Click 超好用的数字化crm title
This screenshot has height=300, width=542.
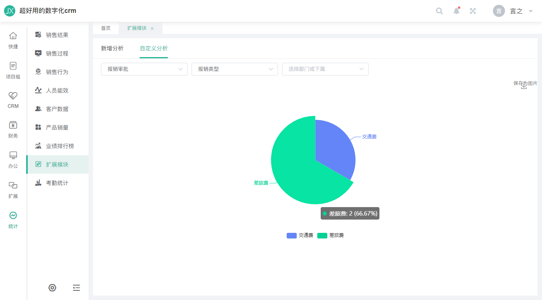(x=48, y=11)
